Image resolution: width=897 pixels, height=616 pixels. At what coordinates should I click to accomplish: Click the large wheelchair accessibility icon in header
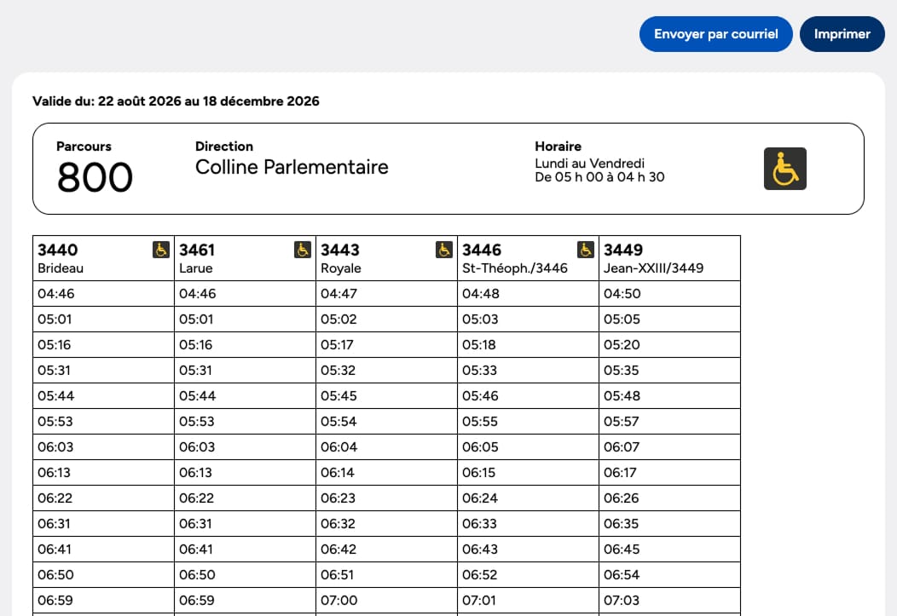(x=784, y=169)
